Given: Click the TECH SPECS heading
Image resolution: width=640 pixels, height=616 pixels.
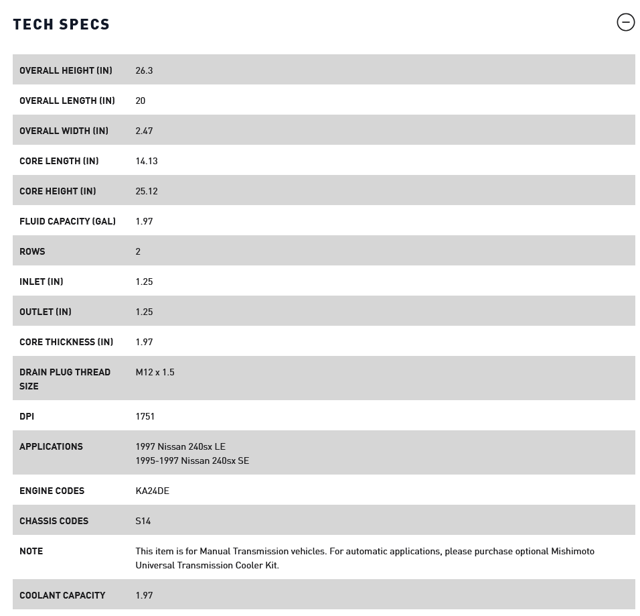Looking at the screenshot, I should (62, 24).
